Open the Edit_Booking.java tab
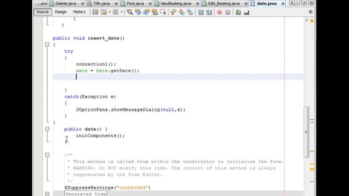This screenshot has width=349, height=196. (x=224, y=4)
